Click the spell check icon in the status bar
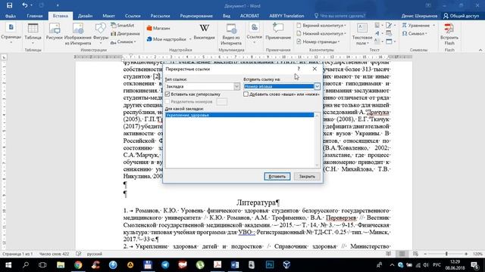This screenshot has height=272, width=485. click(78, 254)
